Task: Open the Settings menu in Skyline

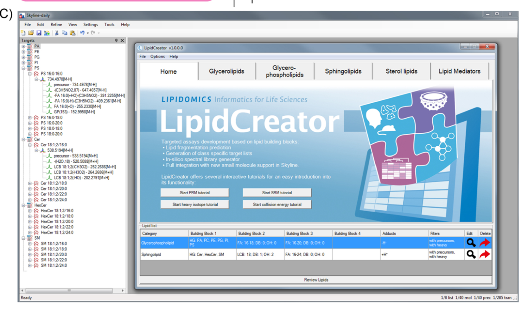Action: tap(91, 25)
